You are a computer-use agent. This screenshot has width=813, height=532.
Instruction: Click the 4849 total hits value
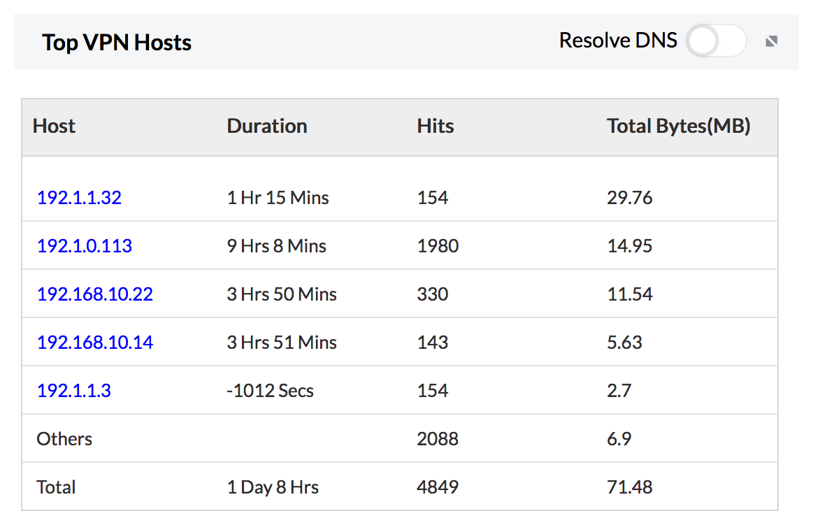click(438, 487)
